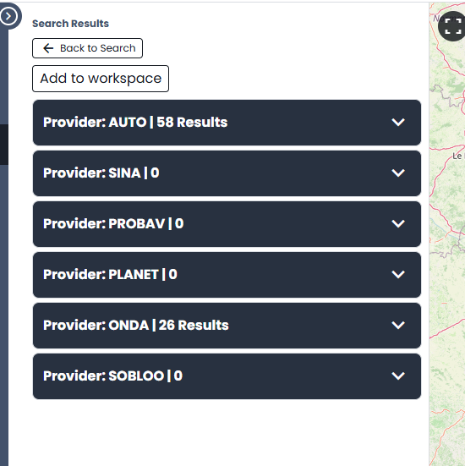Open the Provider SOBLOO results panel

(x=227, y=376)
